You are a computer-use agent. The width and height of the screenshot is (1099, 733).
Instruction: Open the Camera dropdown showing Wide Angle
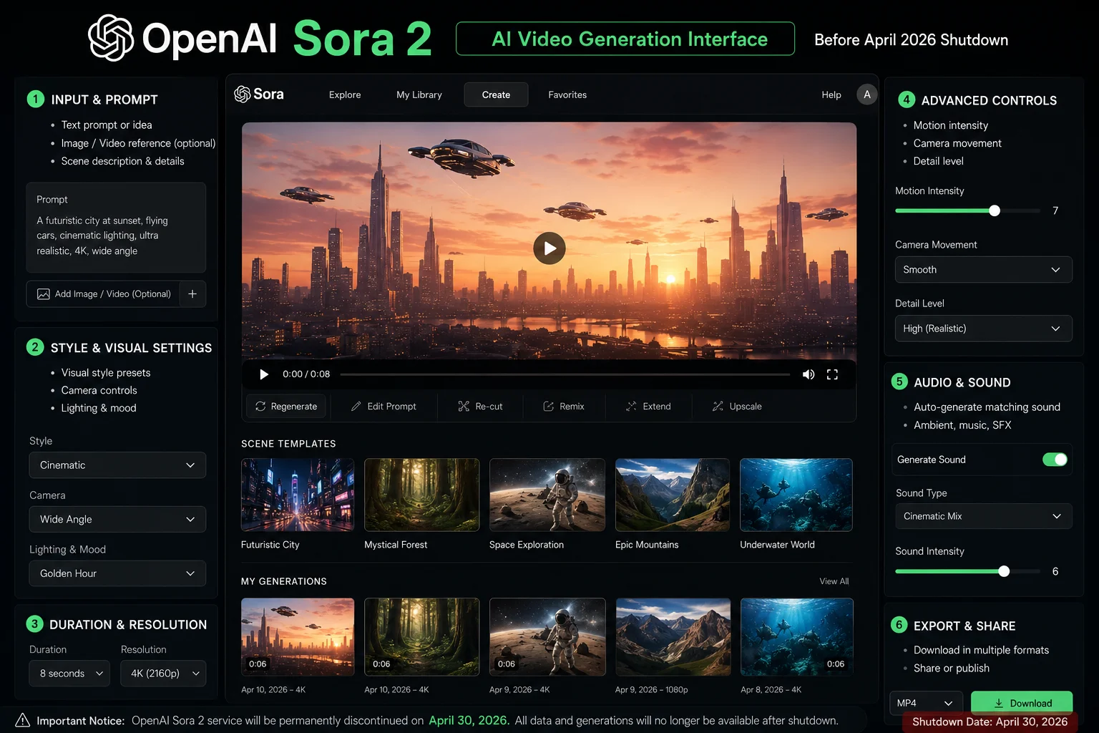click(x=117, y=520)
